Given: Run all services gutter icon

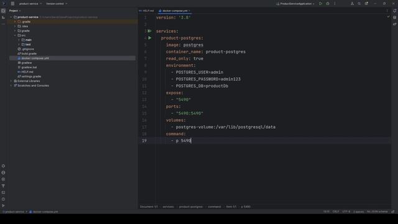Looking at the screenshot, I should click(x=150, y=31).
